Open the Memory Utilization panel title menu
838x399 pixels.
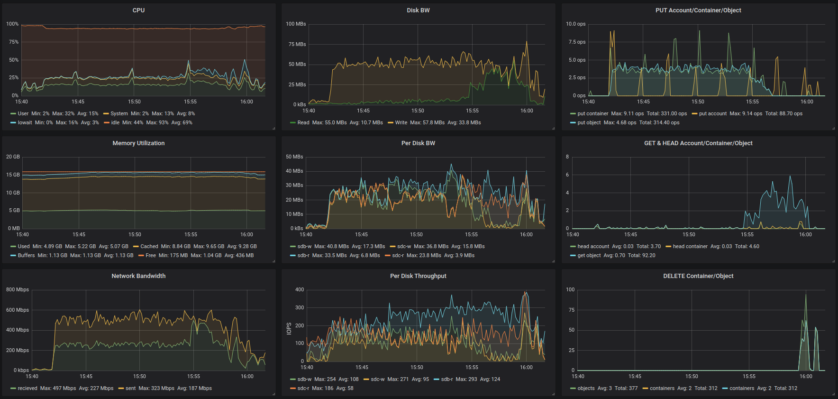[138, 143]
